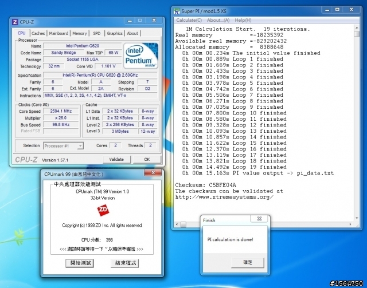Open the Graphics tab in CPU-Z

(115, 33)
